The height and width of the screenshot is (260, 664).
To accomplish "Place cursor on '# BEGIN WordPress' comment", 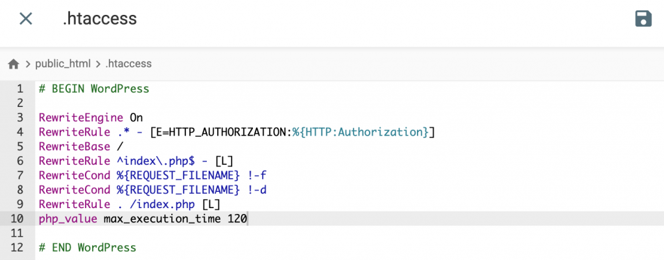I will point(94,89).
